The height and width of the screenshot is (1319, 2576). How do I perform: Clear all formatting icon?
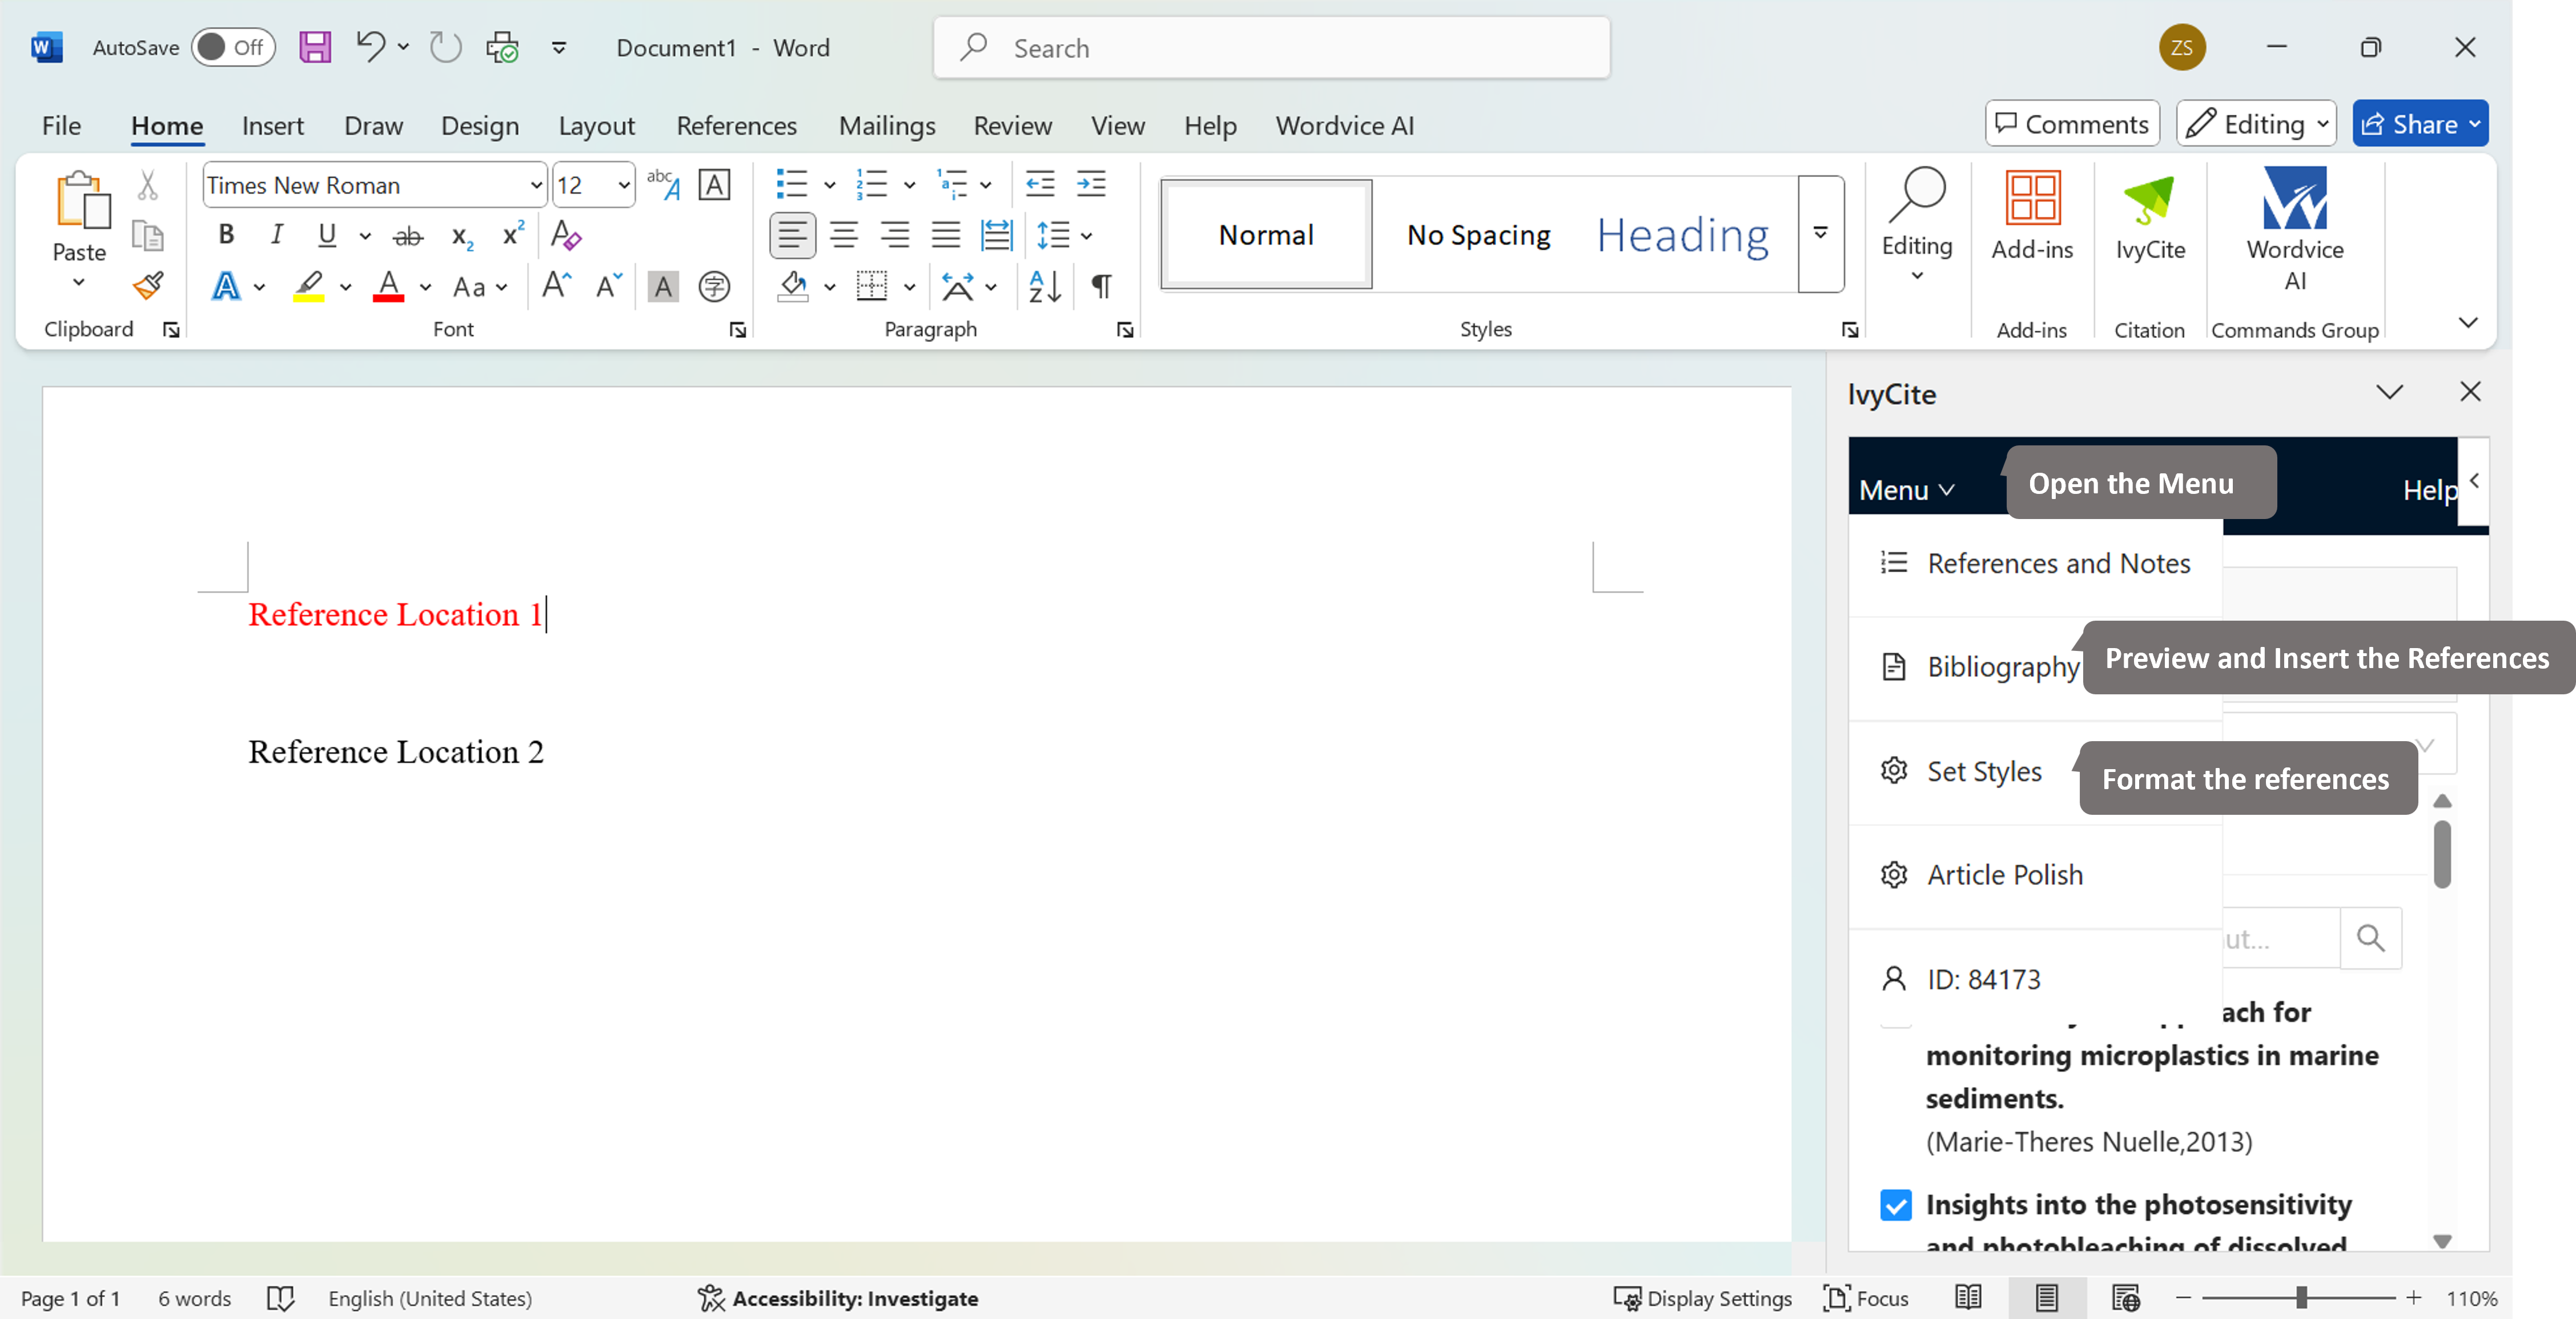point(566,235)
